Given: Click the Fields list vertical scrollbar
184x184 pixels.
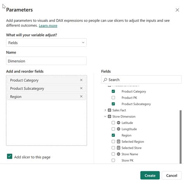Looking at the screenshot, I should click(181, 137).
